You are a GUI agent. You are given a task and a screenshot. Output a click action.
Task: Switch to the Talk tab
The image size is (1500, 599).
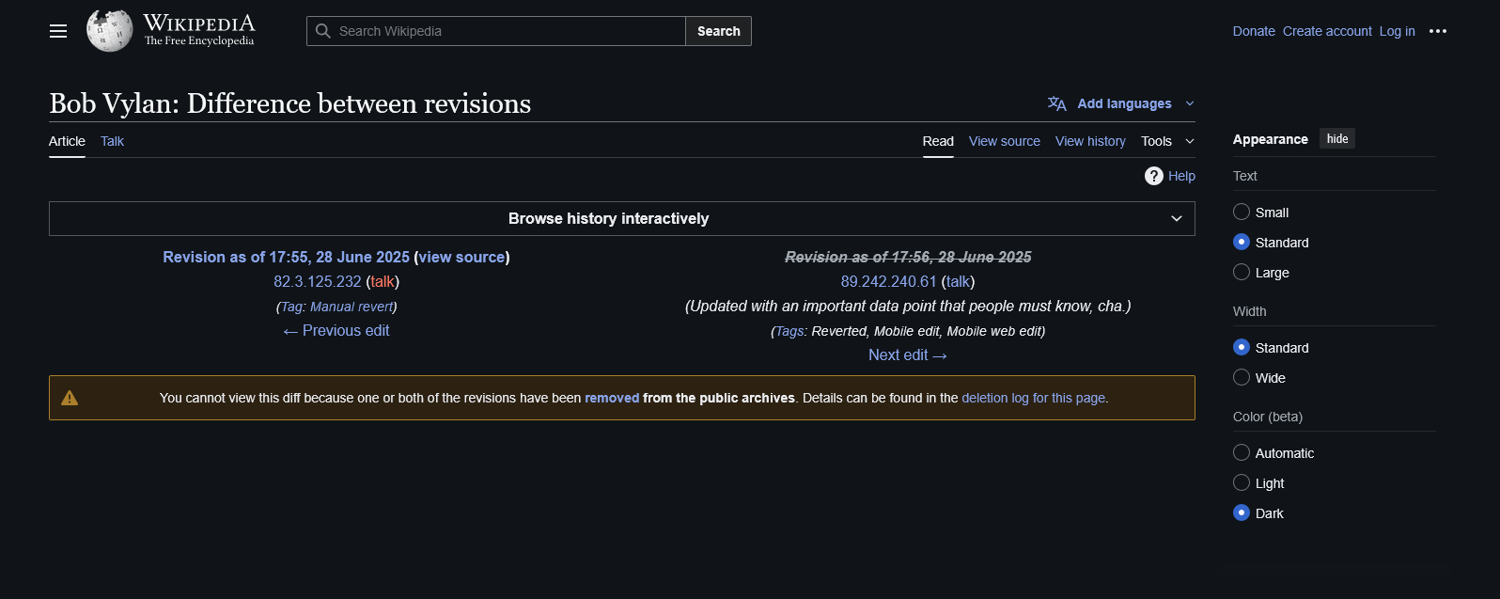click(112, 141)
